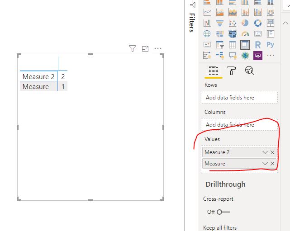Select the Decomposition tree visual
The width and height of the screenshot is (290, 231).
point(220,55)
